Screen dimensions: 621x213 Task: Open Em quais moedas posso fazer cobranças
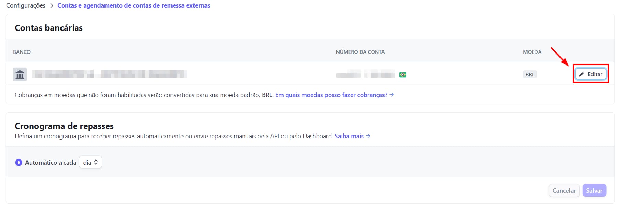tap(331, 95)
